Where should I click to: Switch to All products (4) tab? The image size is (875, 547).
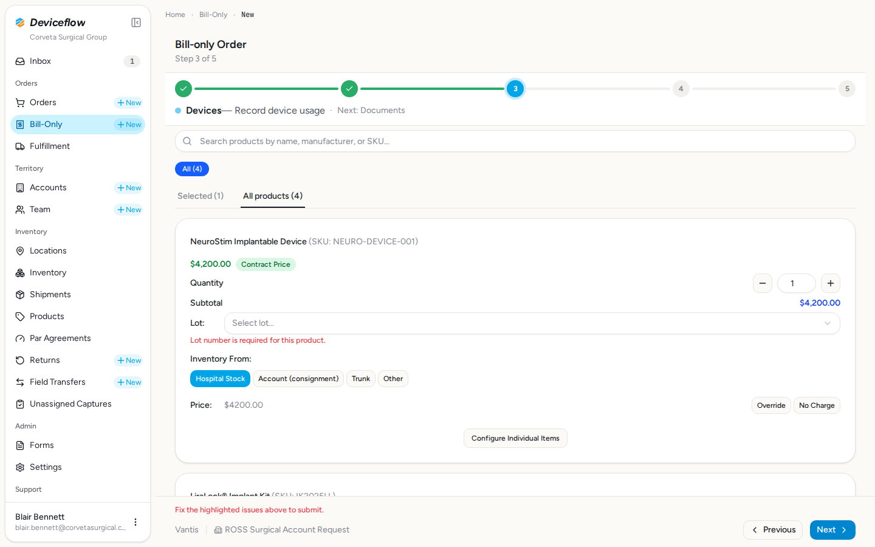tap(273, 196)
